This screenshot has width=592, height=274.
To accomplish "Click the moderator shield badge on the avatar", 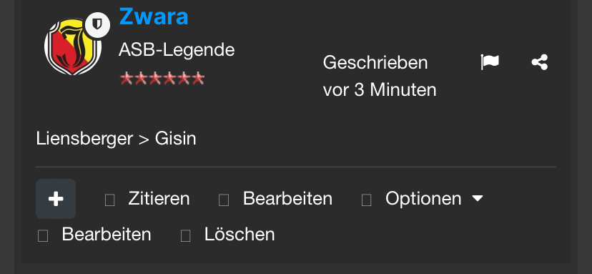I will click(97, 25).
